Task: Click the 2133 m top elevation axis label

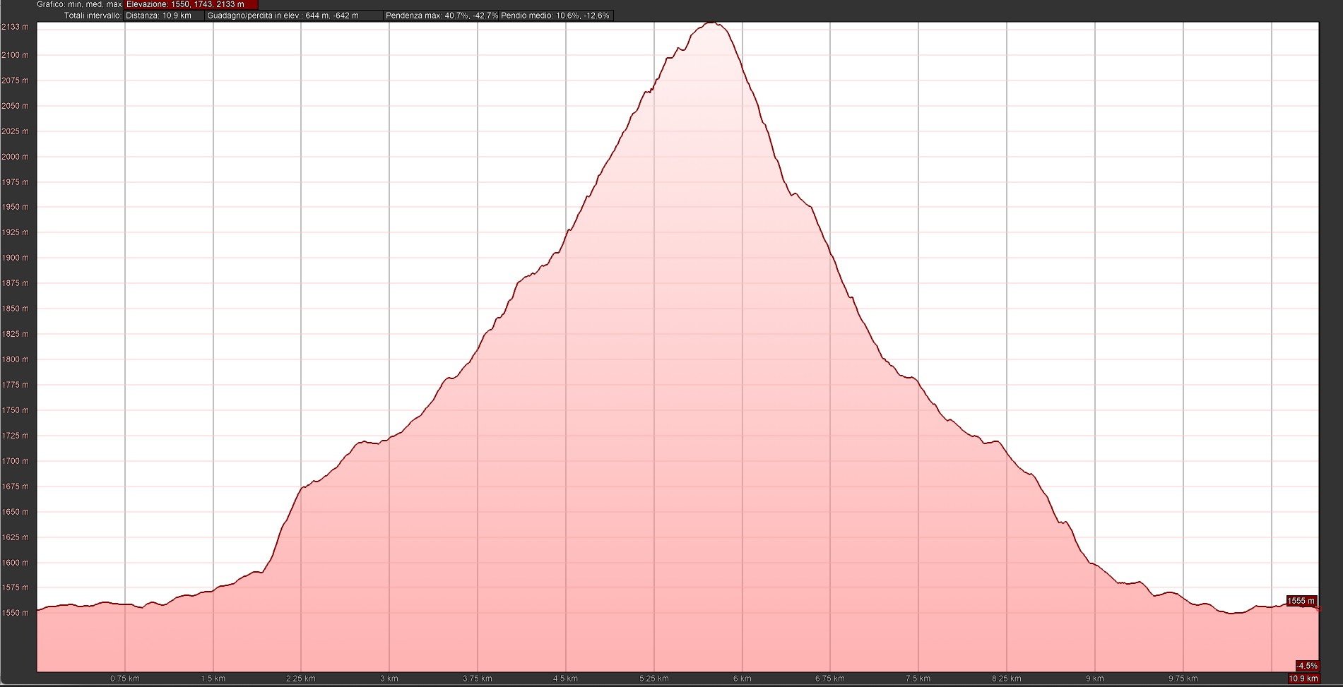Action: pyautogui.click(x=15, y=27)
